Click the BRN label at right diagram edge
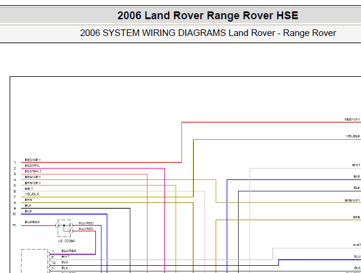361x273 pixels. (356, 217)
